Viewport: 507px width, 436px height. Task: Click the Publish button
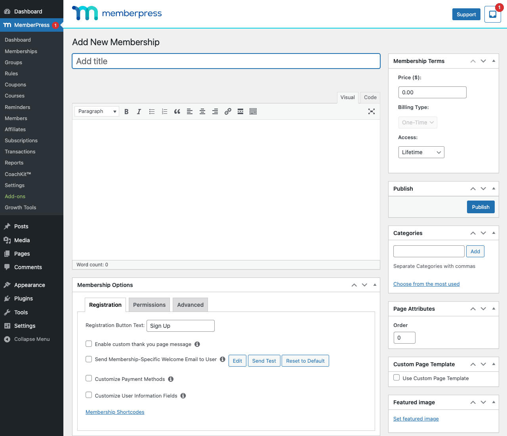[481, 207]
